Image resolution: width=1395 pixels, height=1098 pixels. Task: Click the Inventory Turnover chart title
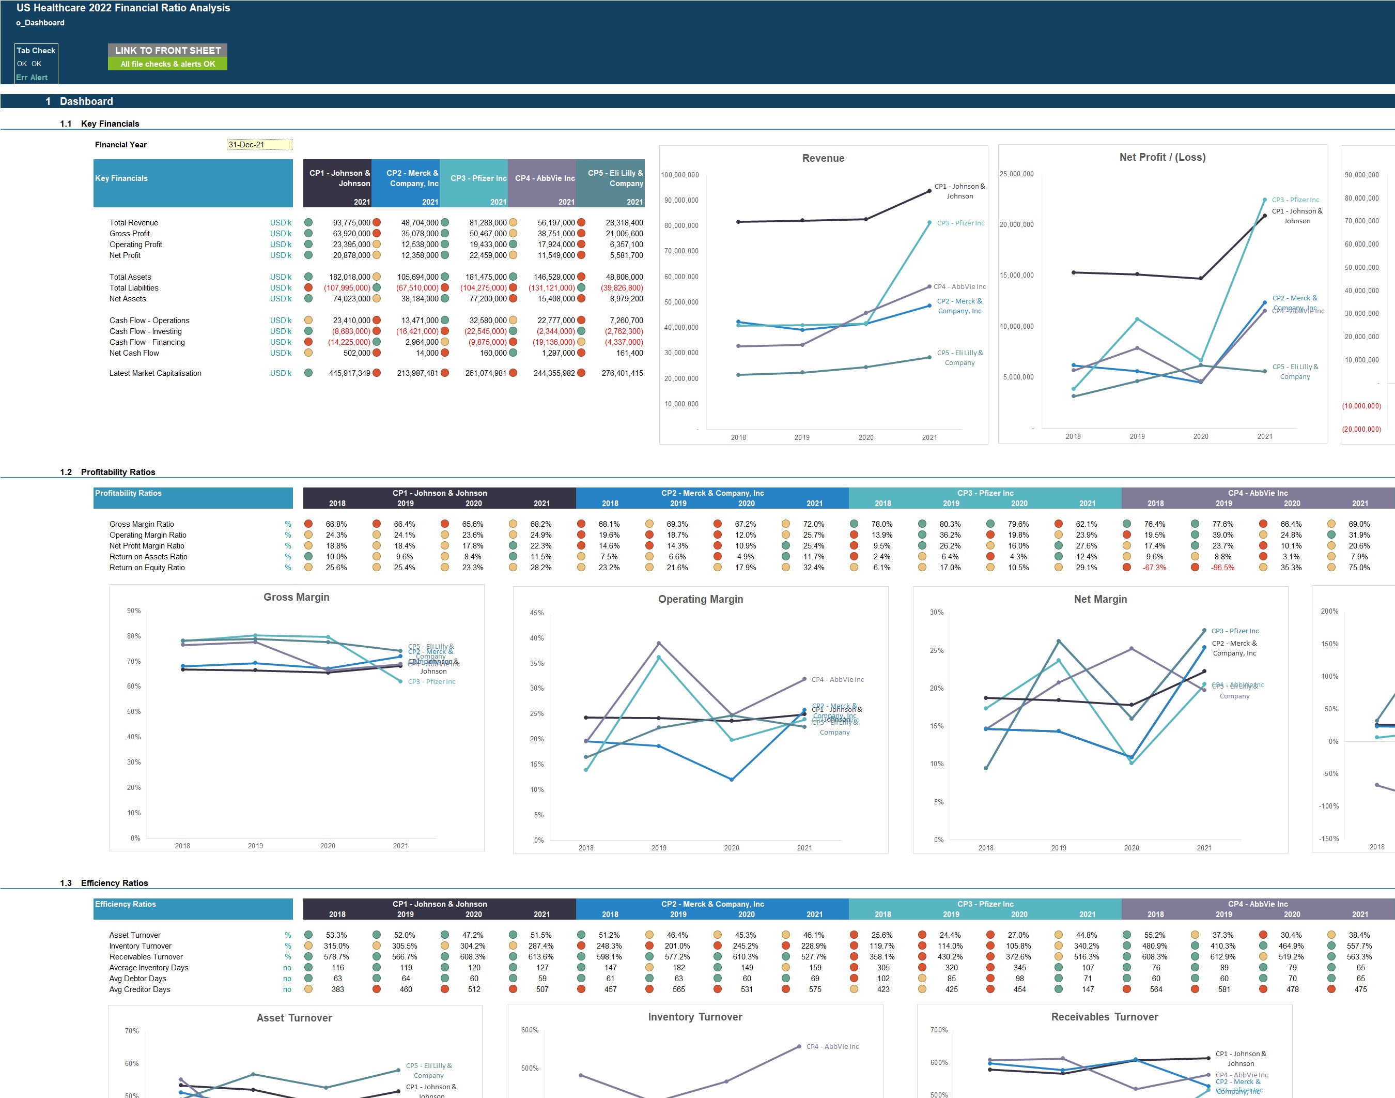click(694, 1016)
